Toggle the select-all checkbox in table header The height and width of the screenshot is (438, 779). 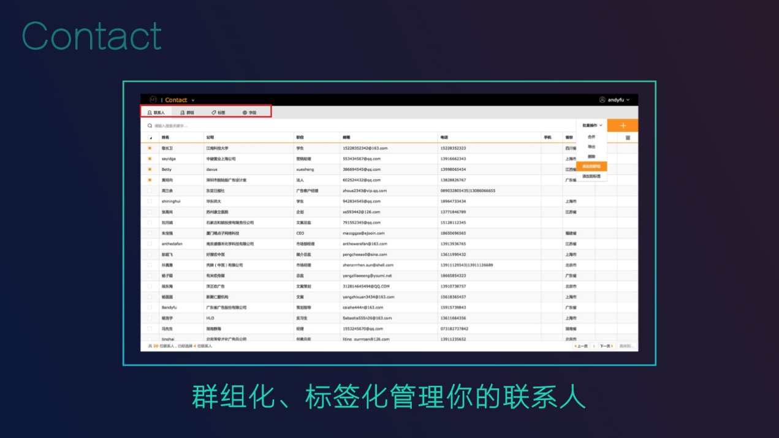point(150,138)
